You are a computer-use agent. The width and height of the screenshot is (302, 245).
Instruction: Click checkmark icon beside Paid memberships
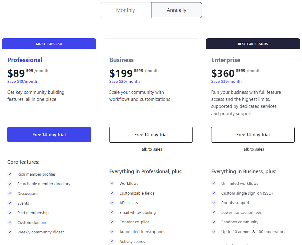[x=10, y=213]
